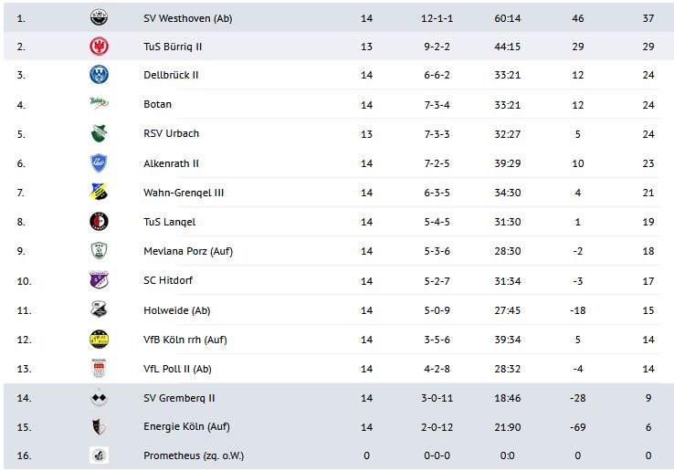The height and width of the screenshot is (471, 674).
Task: Click the RSV Urbach club crest
Action: (x=99, y=133)
